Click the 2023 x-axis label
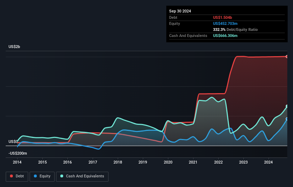Image resolution: width=293 pixels, height=187 pixels. [243, 162]
